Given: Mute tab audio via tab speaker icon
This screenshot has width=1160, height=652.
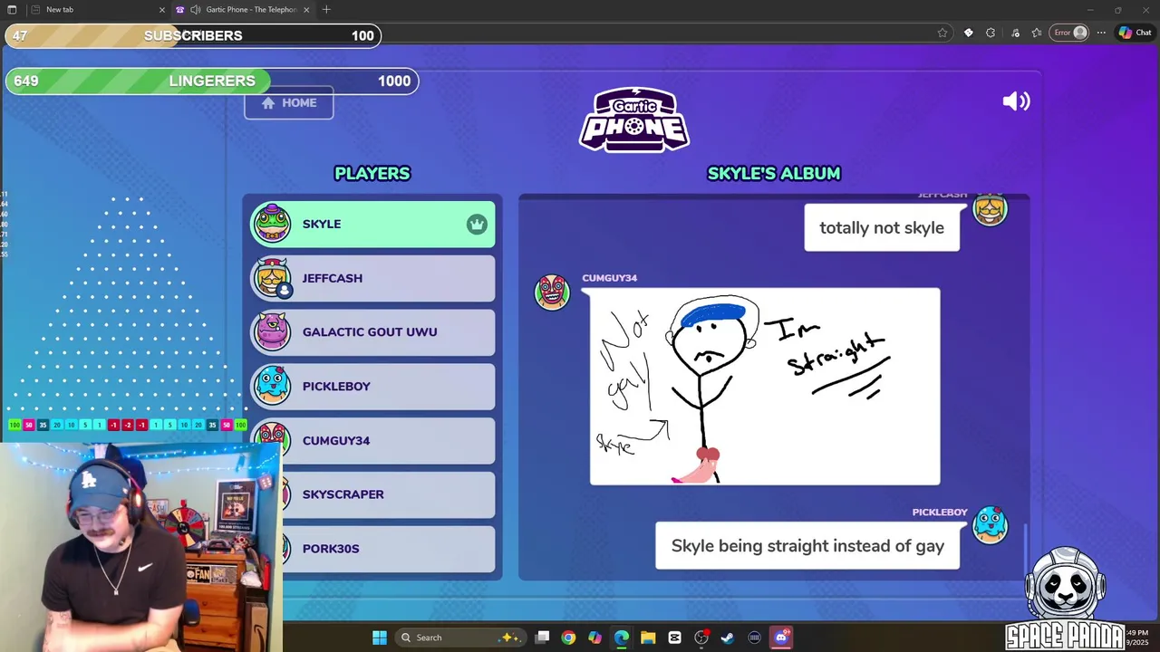Looking at the screenshot, I should pos(195,9).
